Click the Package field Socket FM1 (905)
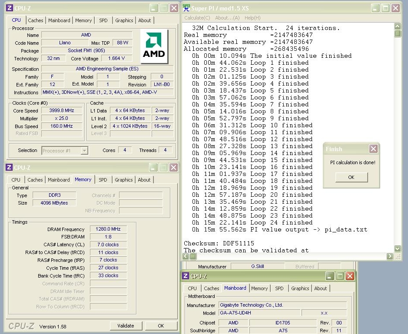 click(86, 50)
